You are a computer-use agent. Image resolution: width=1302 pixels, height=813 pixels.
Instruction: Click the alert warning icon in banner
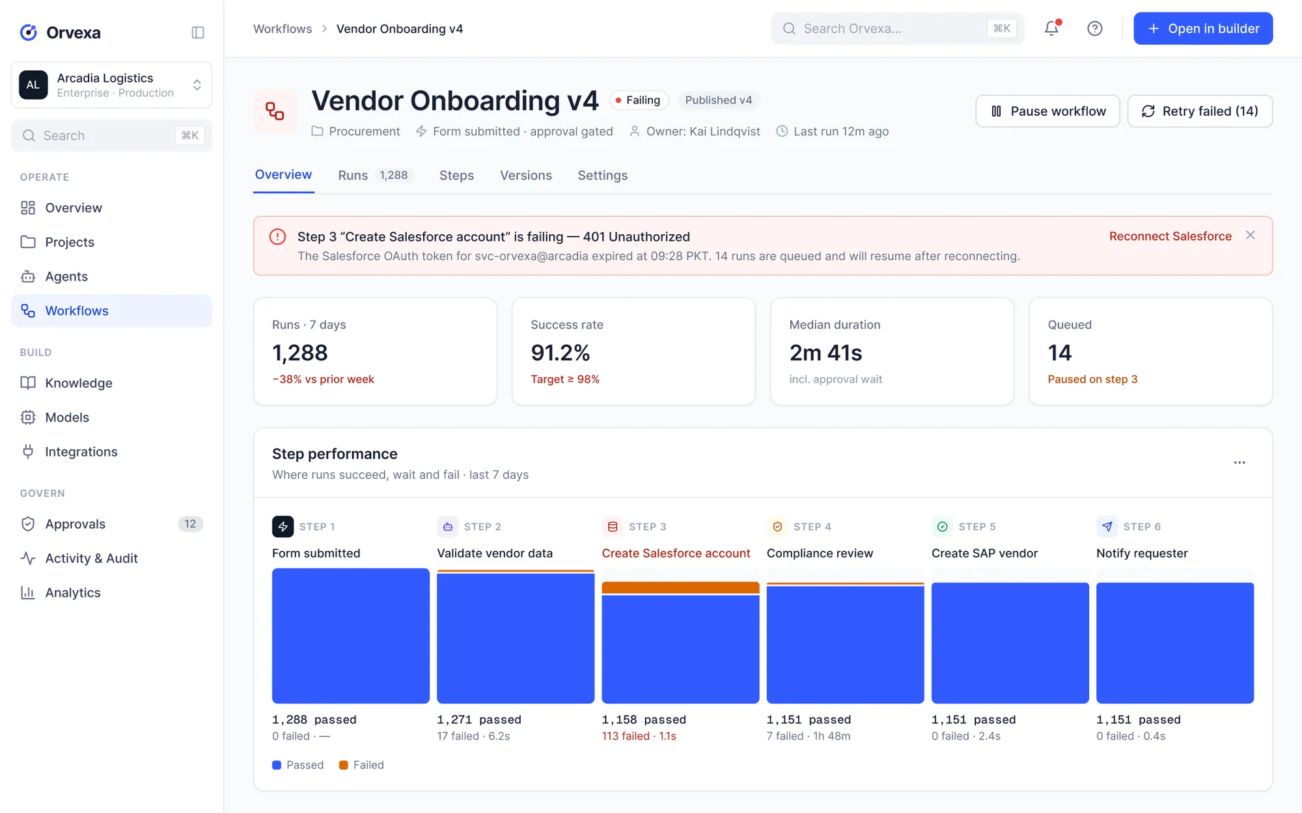[277, 236]
